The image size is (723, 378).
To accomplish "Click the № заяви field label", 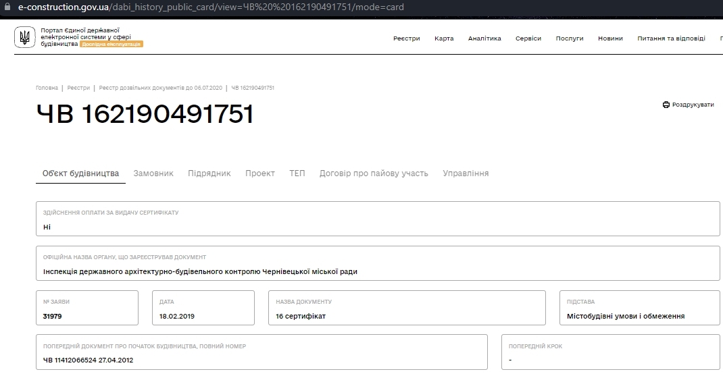I will pos(56,302).
